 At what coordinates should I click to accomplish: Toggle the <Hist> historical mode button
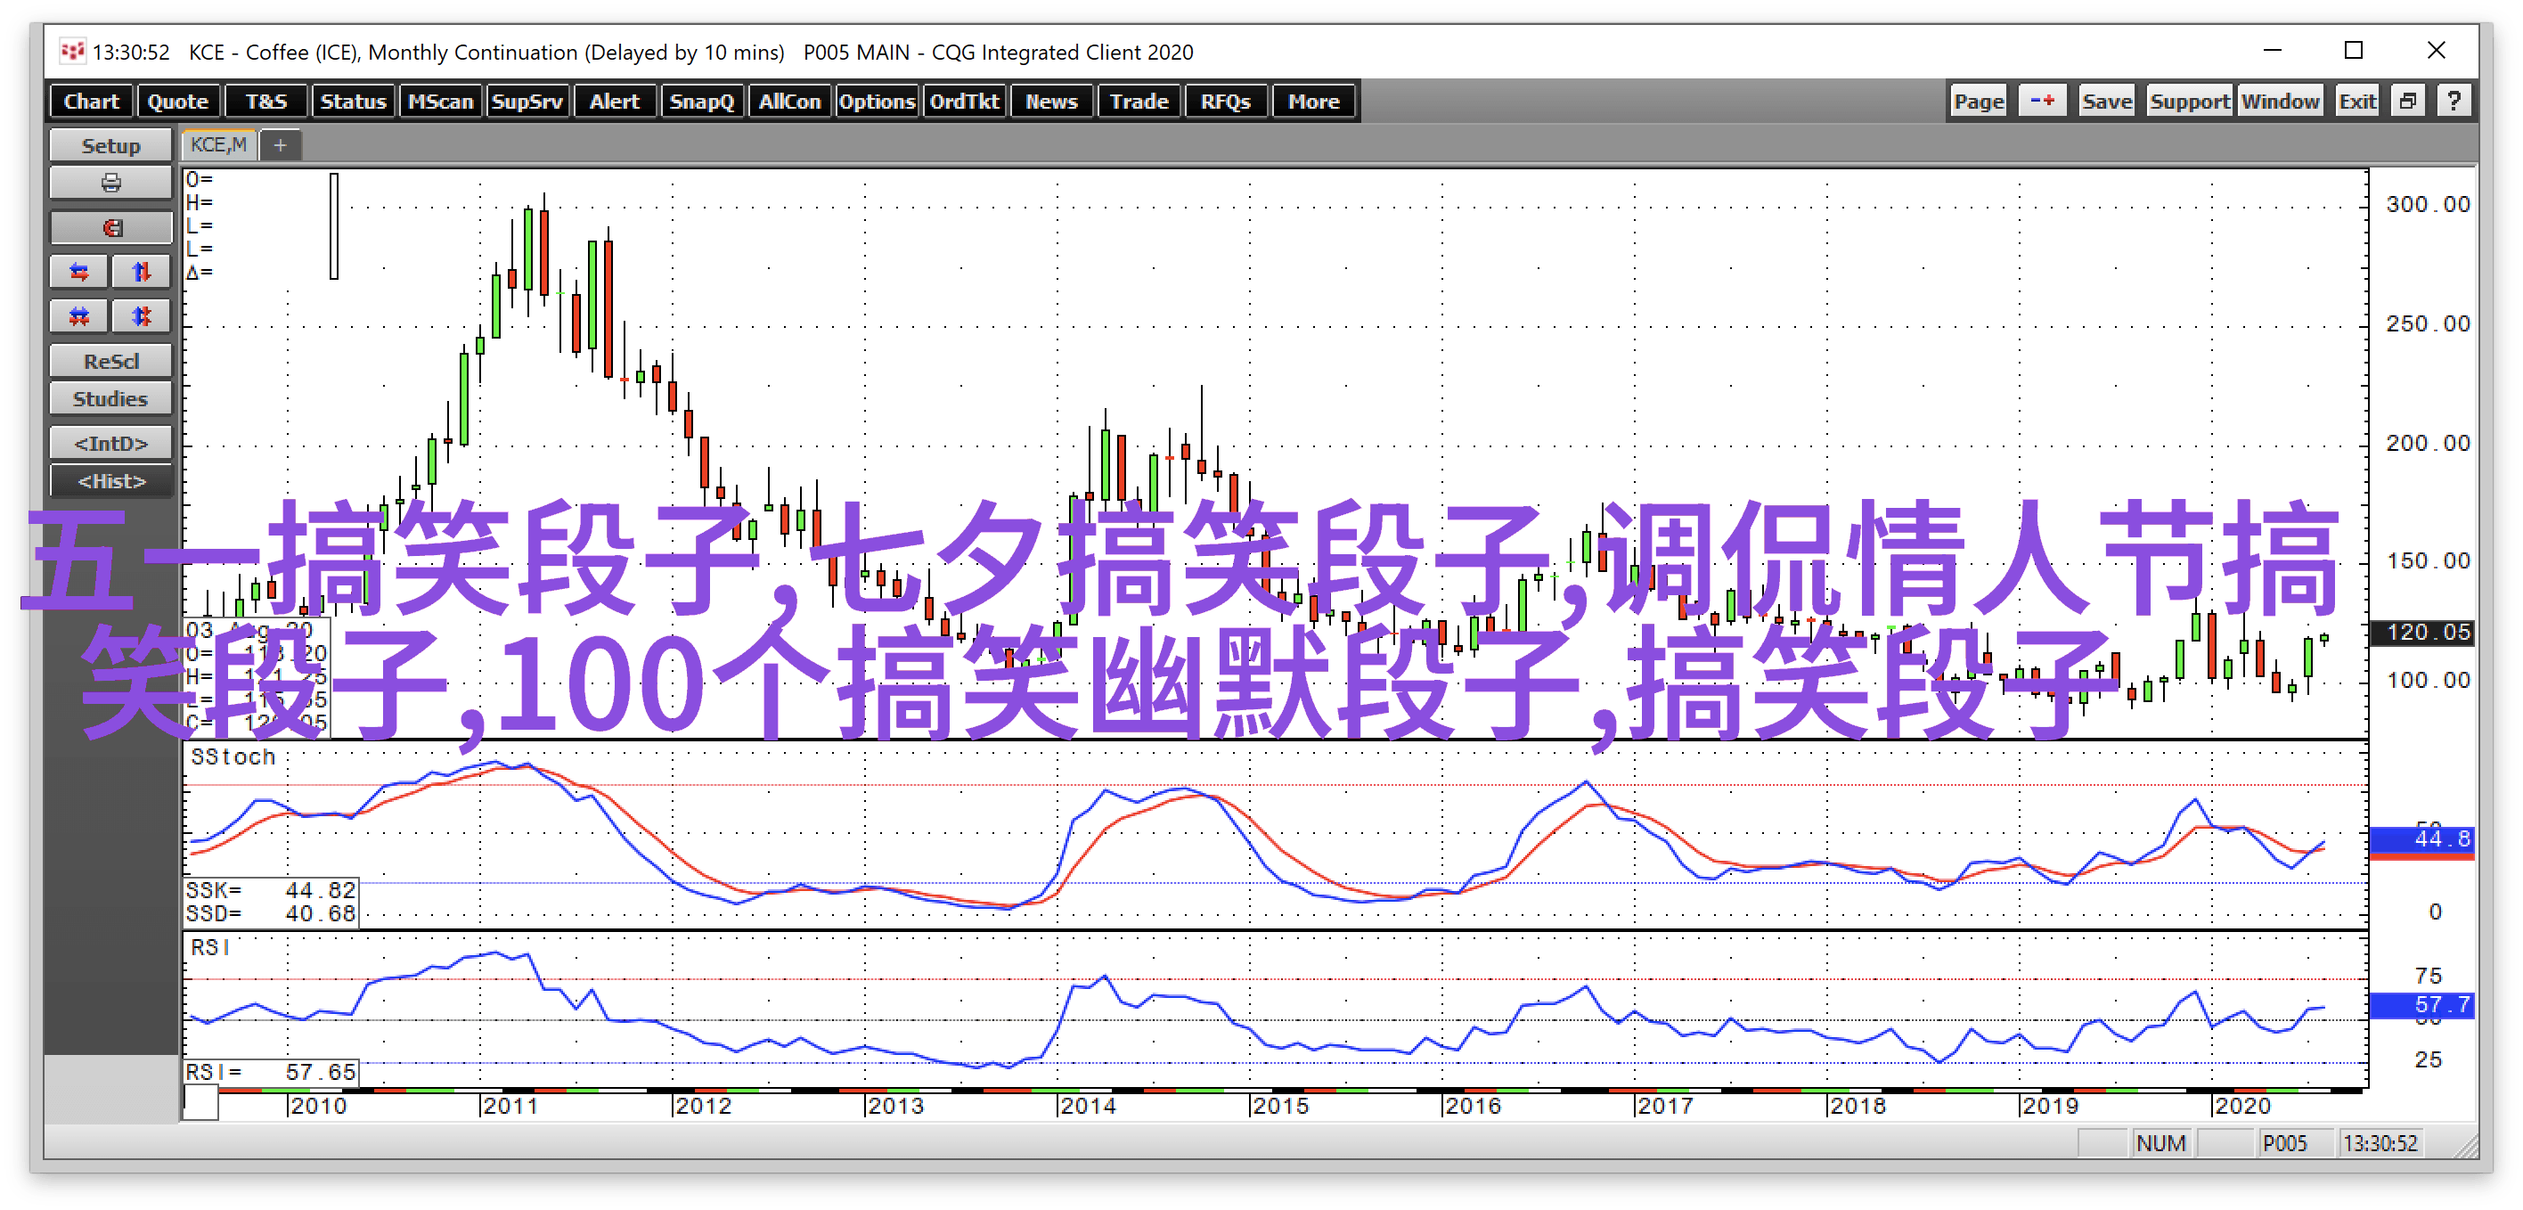[110, 481]
